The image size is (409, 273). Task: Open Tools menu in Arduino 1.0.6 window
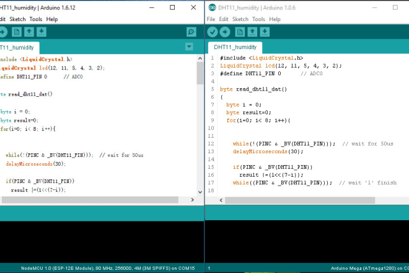pos(258,19)
